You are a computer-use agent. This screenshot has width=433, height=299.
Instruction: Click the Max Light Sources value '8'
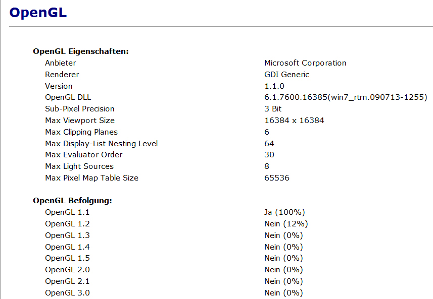tap(266, 166)
